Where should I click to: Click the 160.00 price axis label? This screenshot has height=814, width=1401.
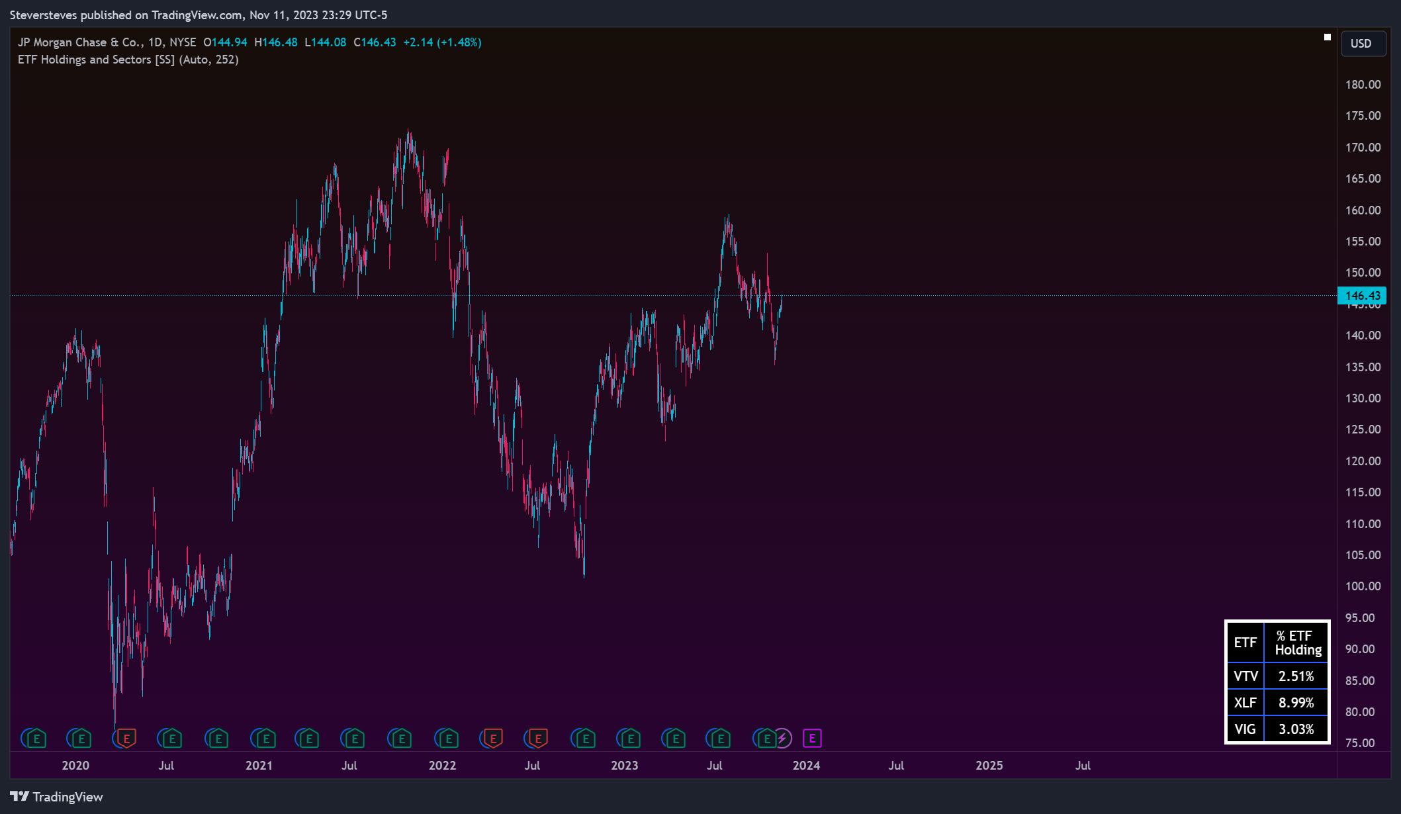tap(1363, 210)
